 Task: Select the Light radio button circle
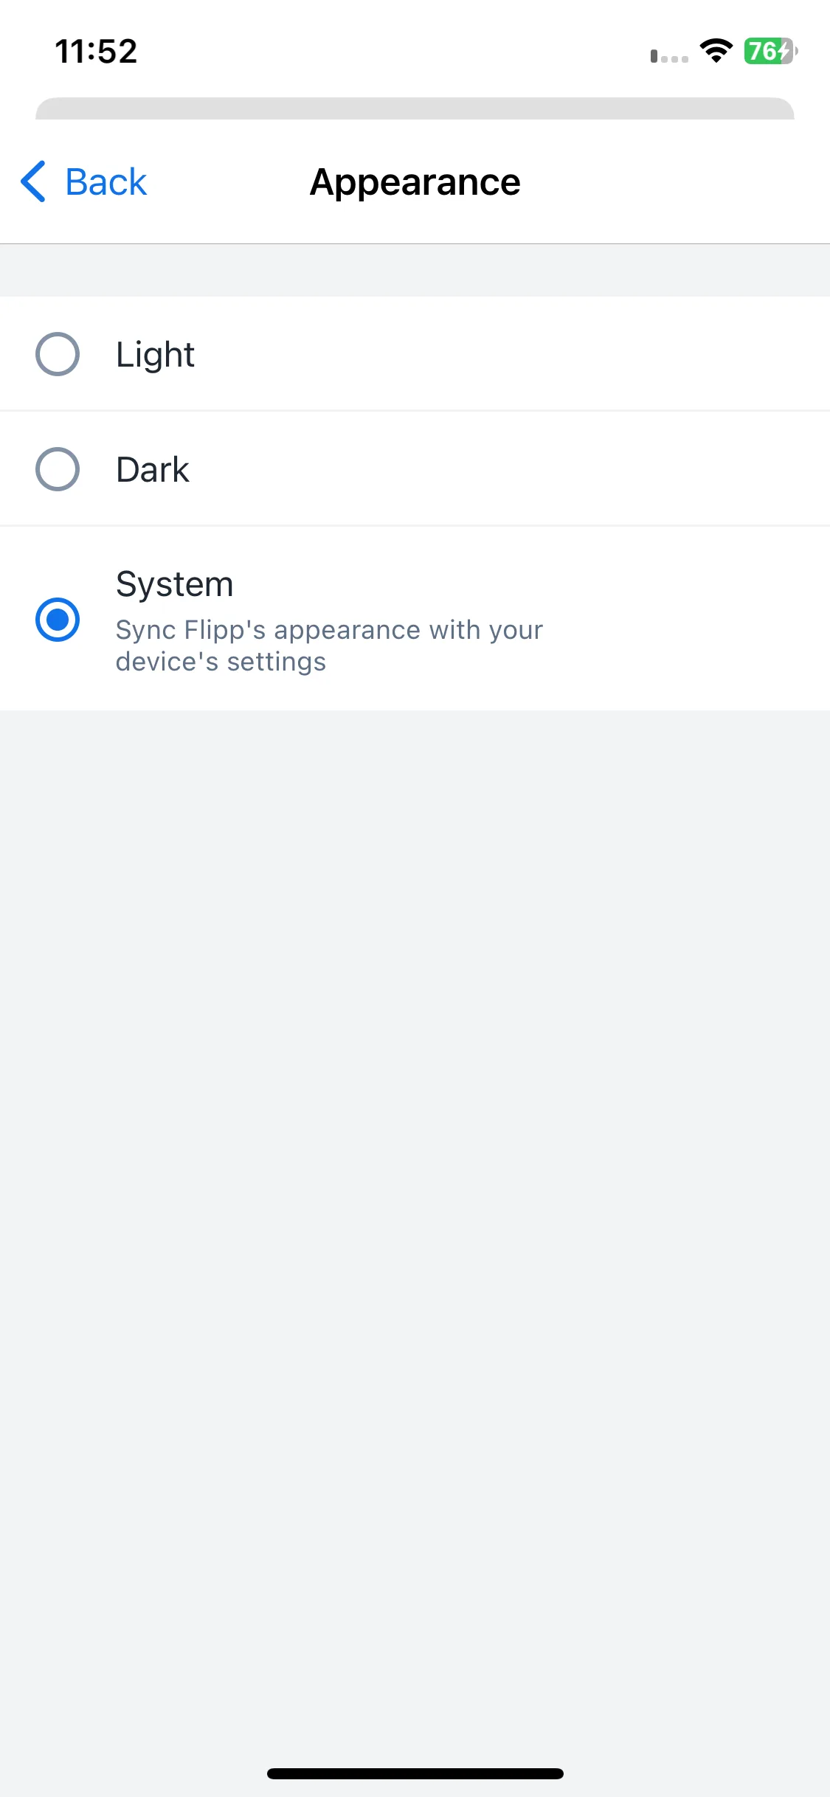58,354
